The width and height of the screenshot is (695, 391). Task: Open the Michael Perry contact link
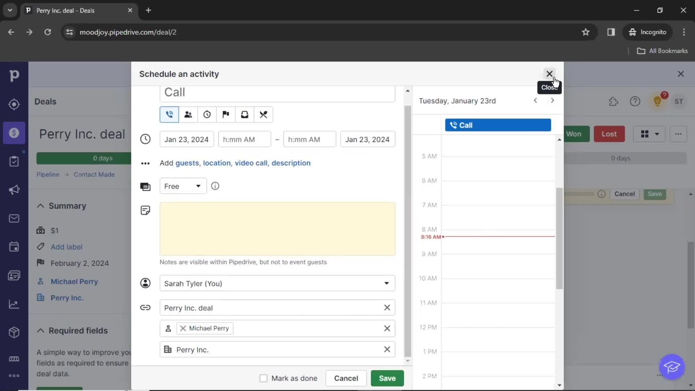(74, 282)
